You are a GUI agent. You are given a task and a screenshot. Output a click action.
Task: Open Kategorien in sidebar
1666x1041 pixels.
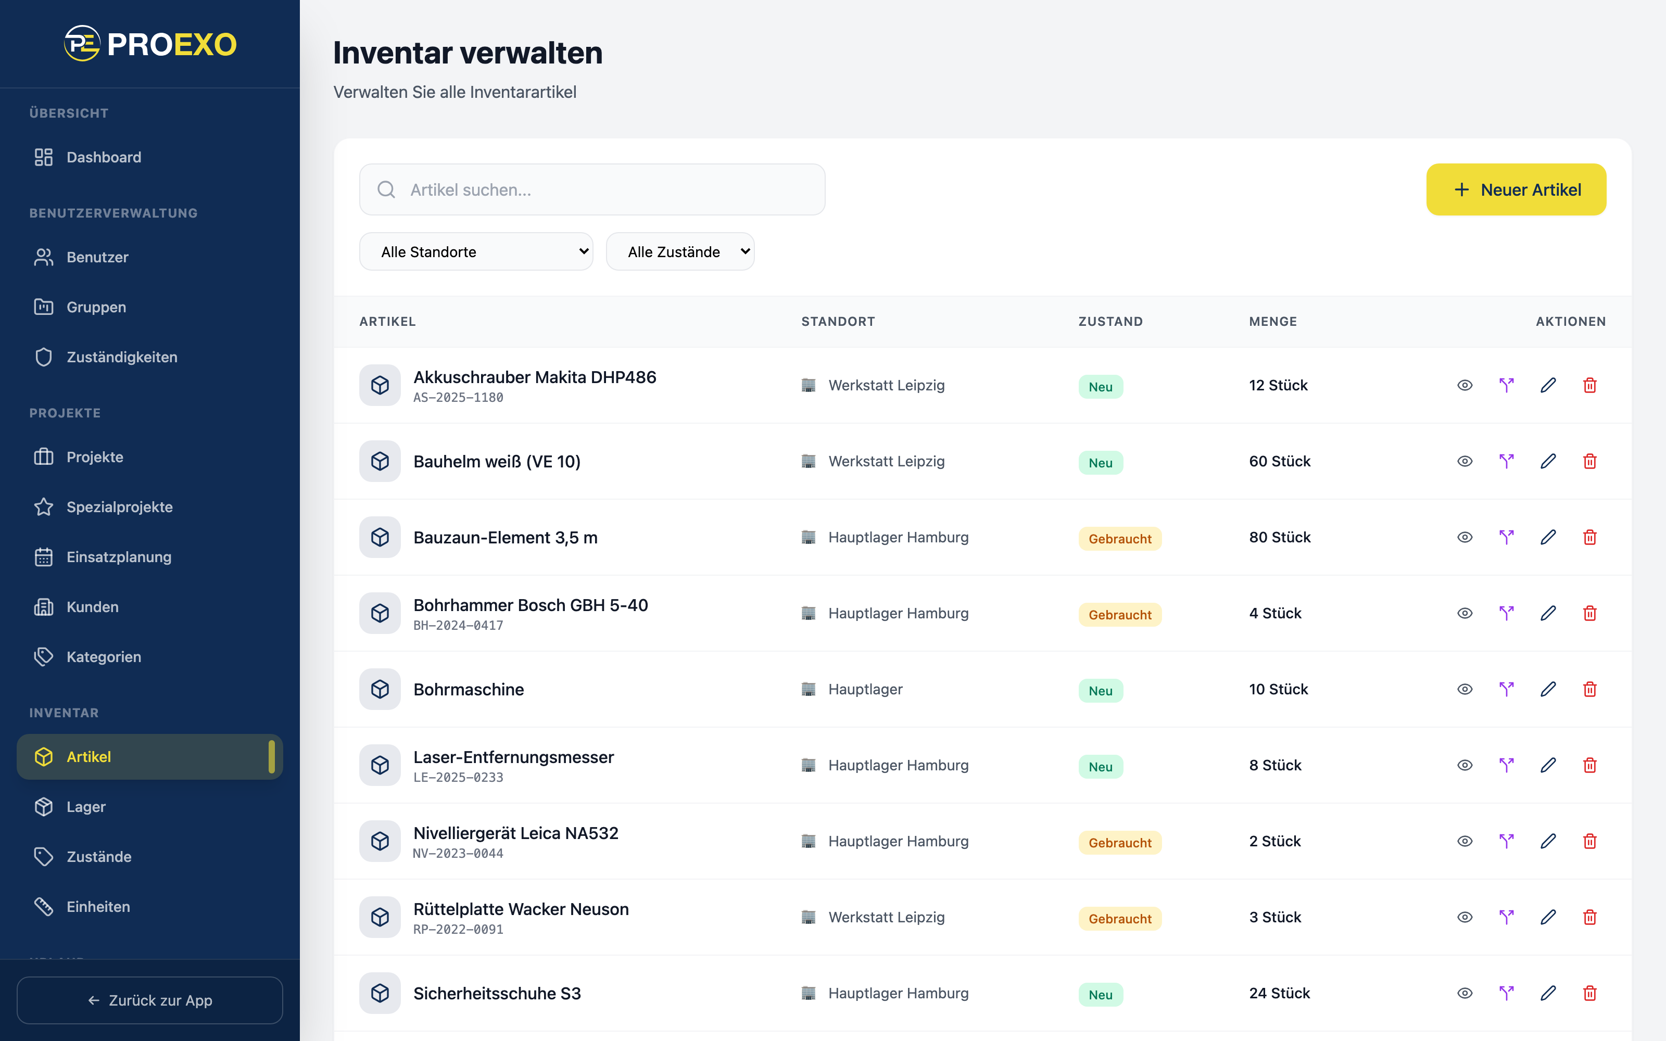(x=150, y=657)
